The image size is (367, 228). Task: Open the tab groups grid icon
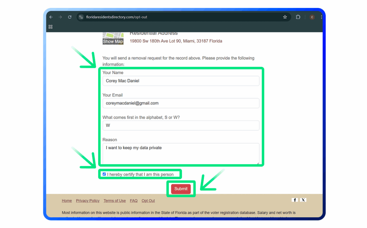[51, 27]
